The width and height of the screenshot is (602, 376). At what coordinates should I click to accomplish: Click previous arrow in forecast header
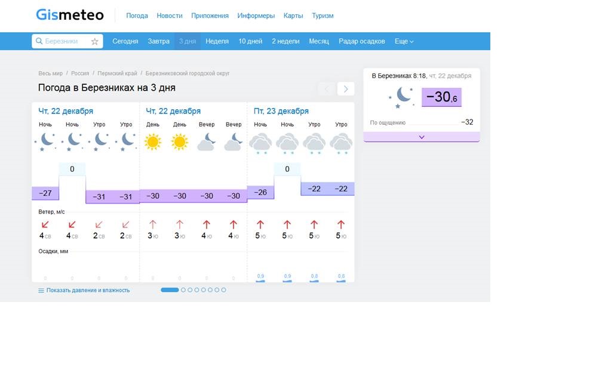click(x=327, y=89)
